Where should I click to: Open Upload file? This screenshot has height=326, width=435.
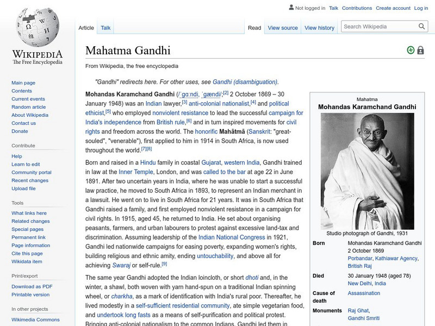click(x=23, y=189)
